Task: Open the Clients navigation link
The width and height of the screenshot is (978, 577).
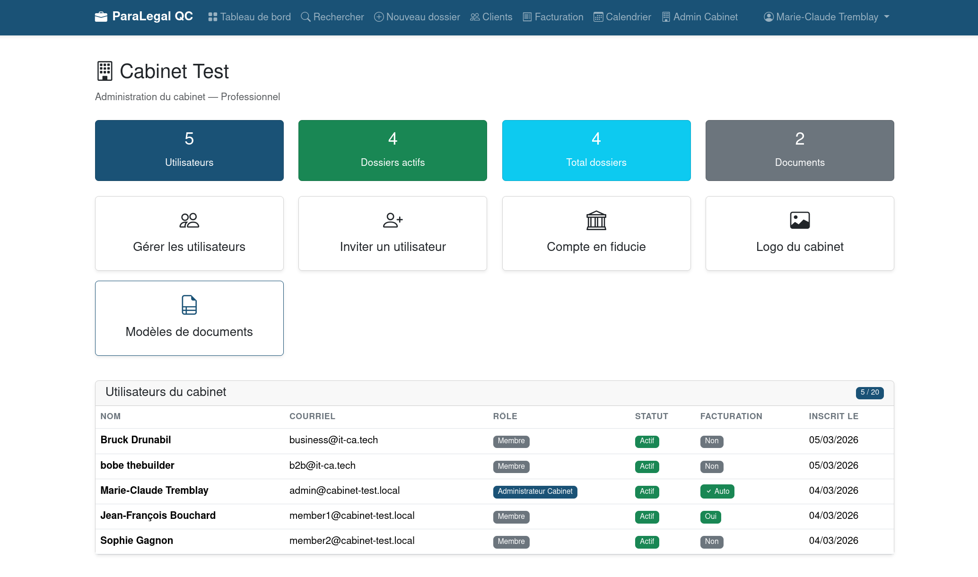Action: pos(491,17)
